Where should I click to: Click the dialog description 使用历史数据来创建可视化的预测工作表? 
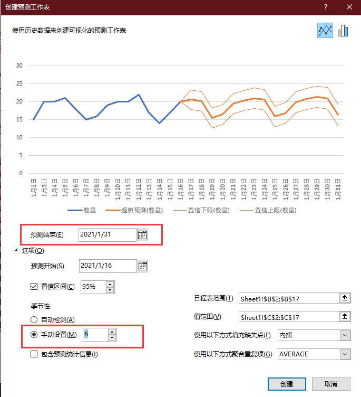(69, 31)
